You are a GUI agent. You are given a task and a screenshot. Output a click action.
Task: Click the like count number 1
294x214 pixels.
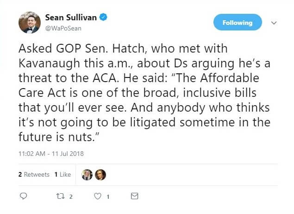(x=108, y=196)
